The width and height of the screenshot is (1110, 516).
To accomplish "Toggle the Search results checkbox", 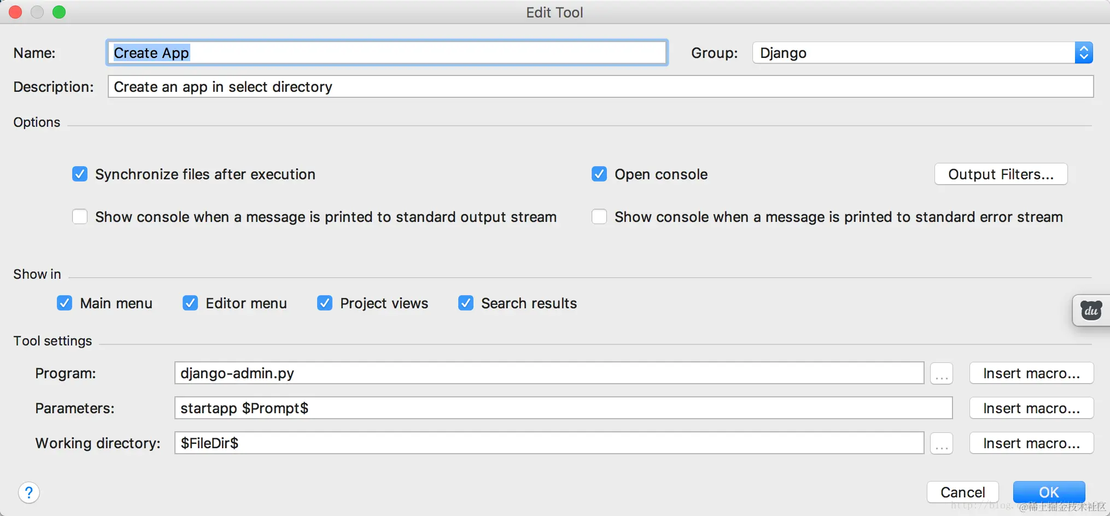I will tap(466, 303).
